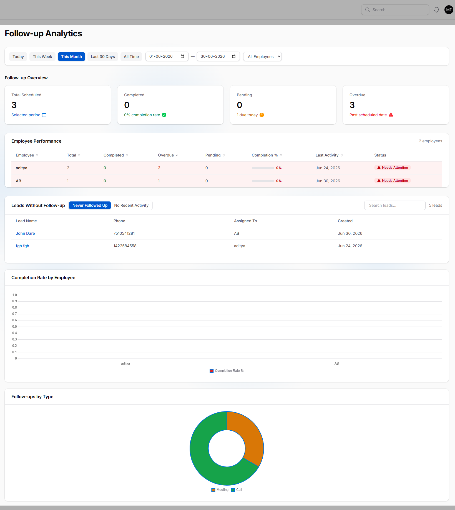455x510 pixels.
Task: Click the Selected period link
Action: tap(26, 115)
